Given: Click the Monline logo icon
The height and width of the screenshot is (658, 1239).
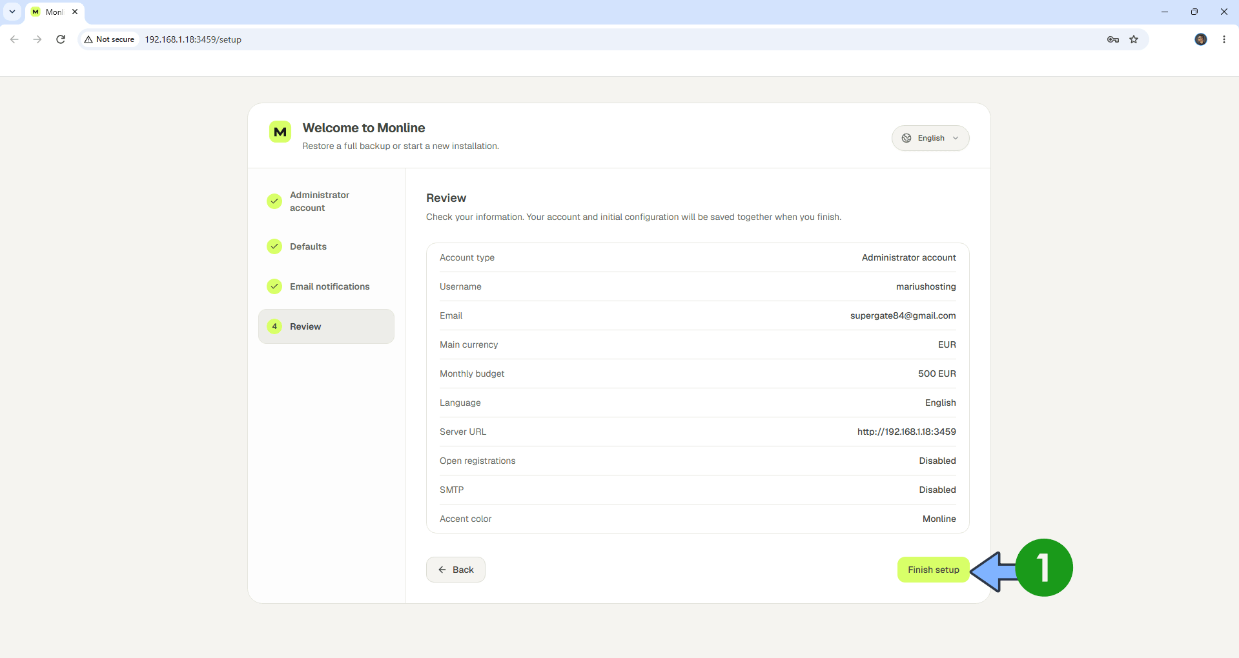Looking at the screenshot, I should click(280, 132).
